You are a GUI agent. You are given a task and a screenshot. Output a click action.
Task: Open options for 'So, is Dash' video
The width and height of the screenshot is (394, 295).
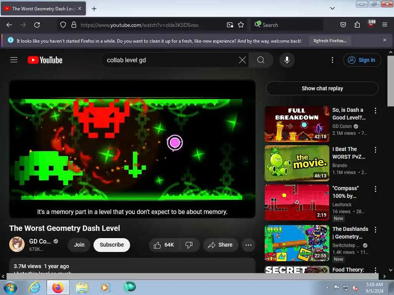click(x=376, y=111)
